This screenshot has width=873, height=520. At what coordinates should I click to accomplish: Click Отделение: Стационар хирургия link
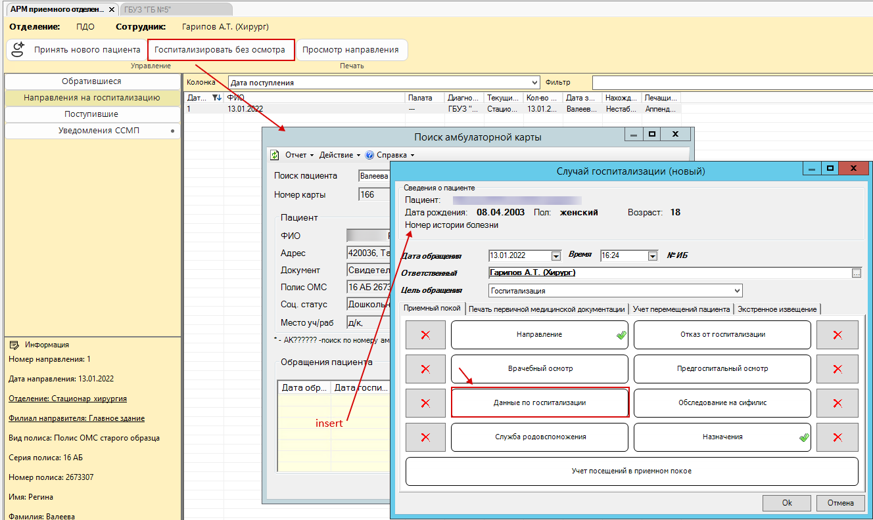tap(68, 399)
